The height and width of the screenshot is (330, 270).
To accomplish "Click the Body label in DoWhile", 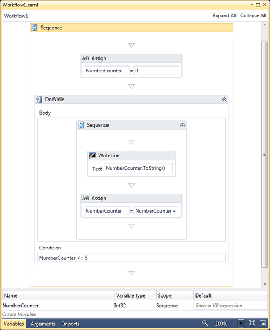I will tap(45, 113).
